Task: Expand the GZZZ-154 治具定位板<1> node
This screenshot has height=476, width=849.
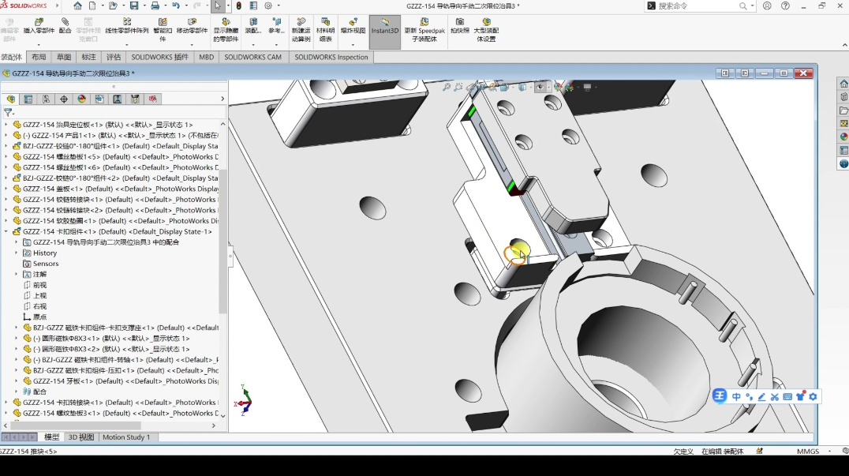Action: point(6,125)
